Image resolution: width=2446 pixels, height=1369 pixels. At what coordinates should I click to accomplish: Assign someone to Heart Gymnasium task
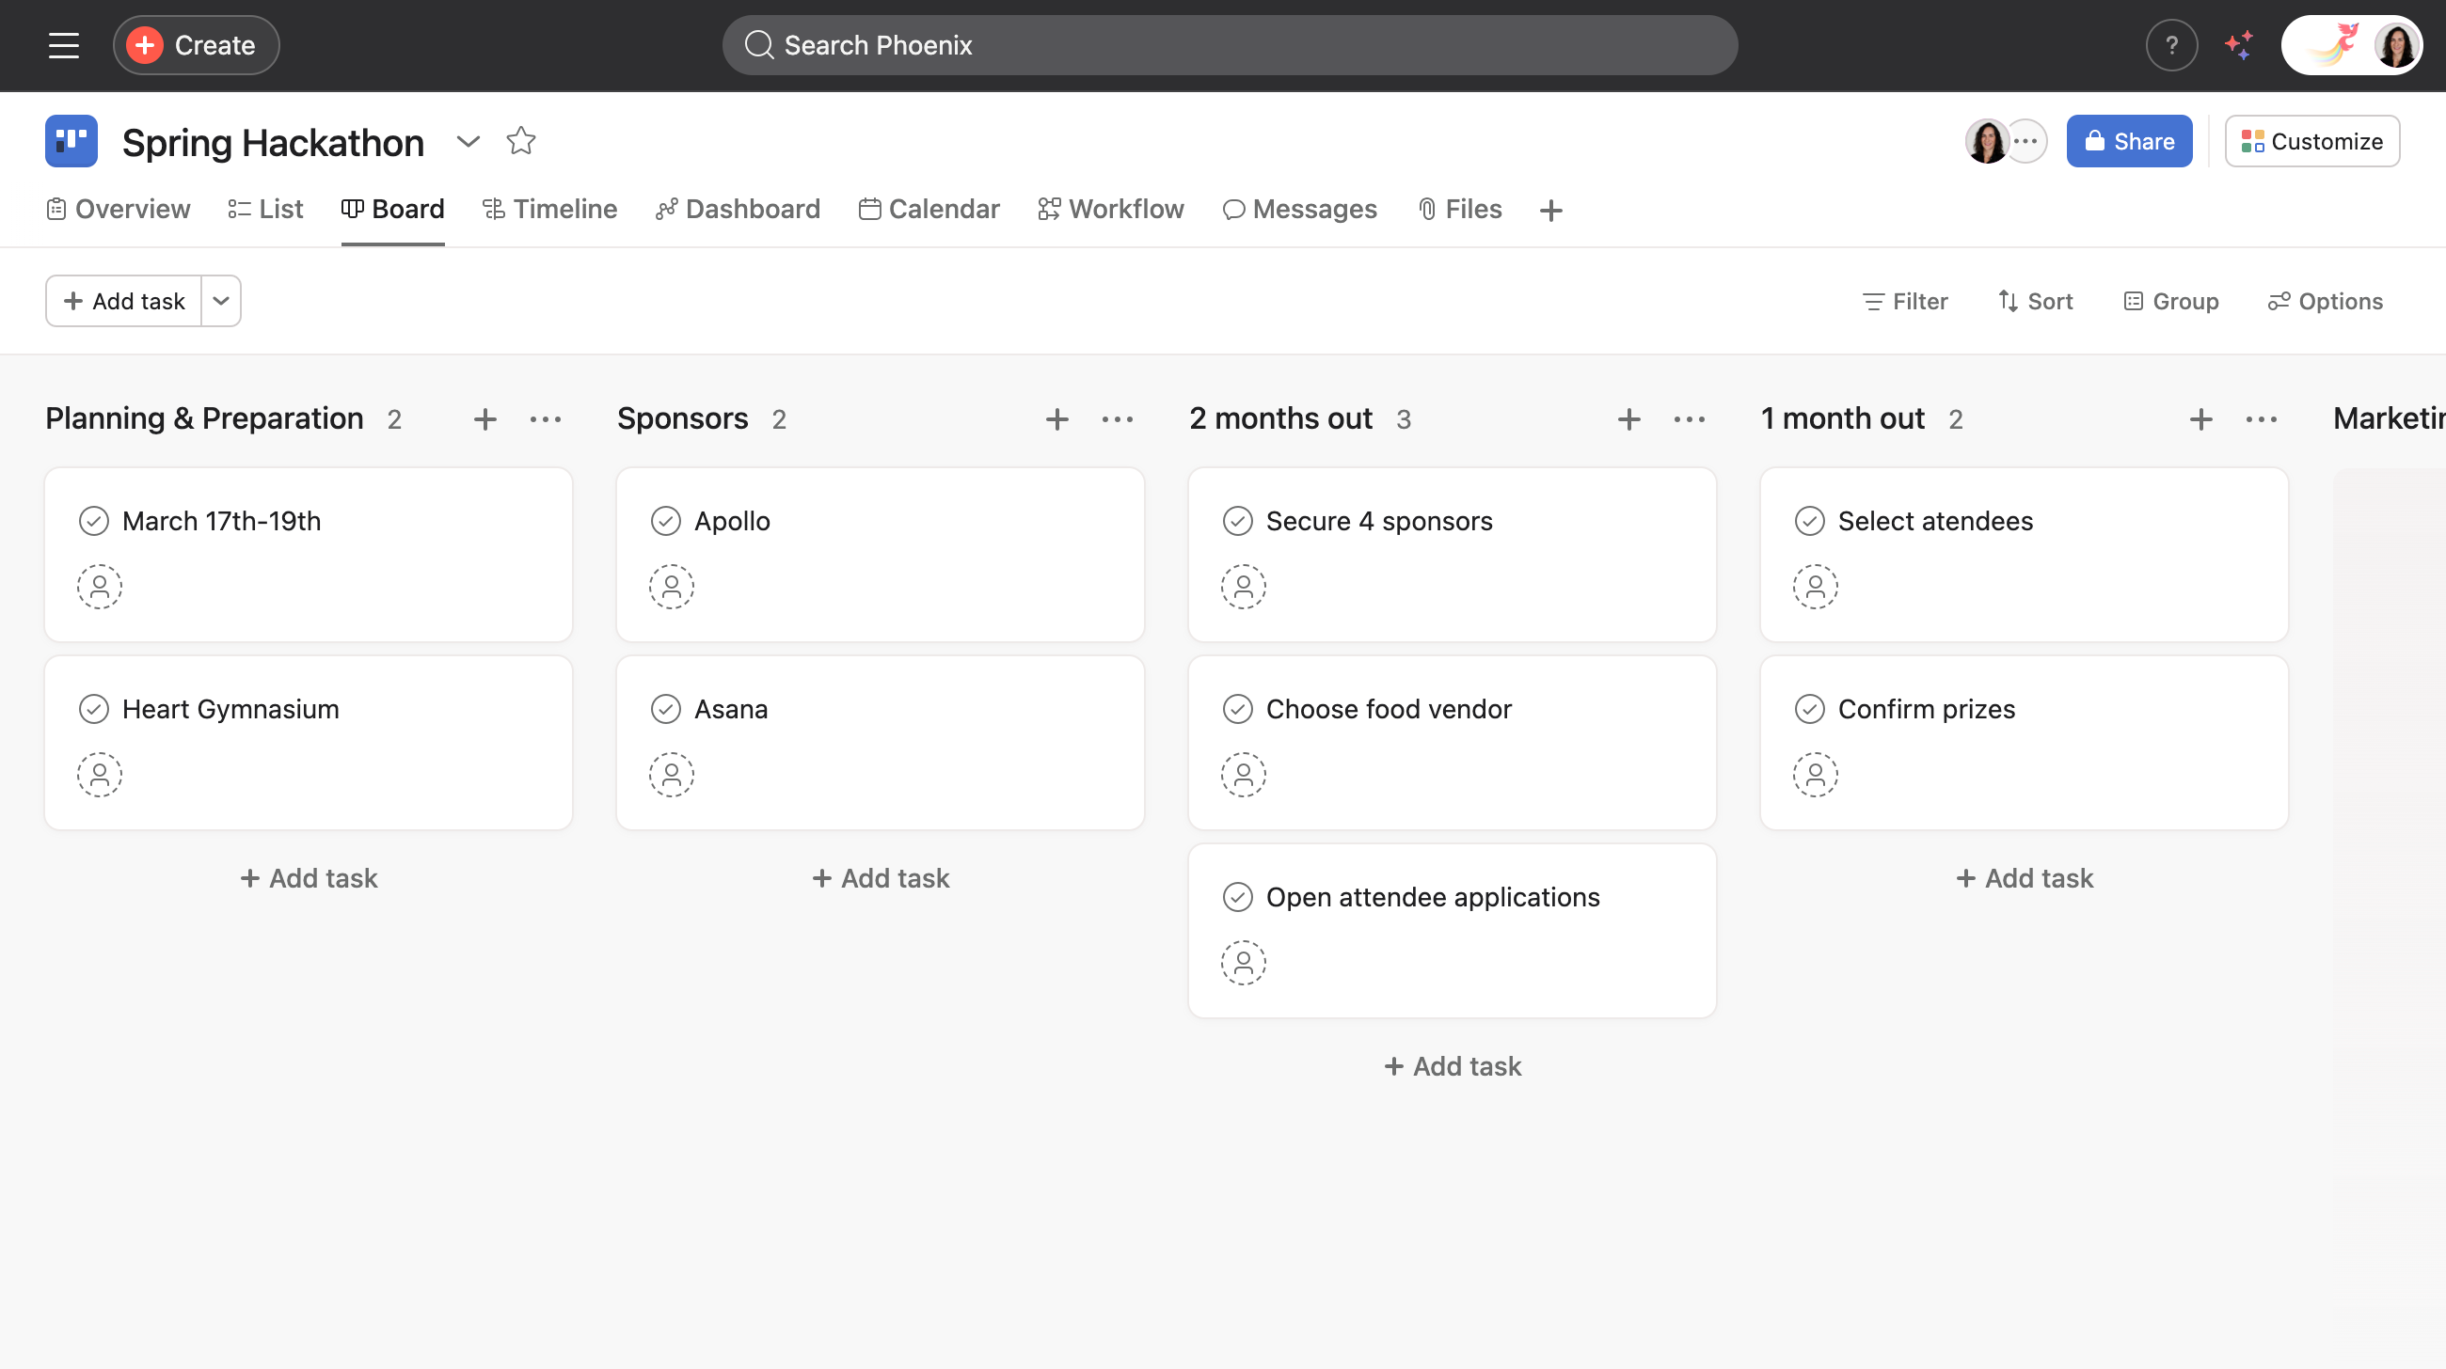click(99, 774)
